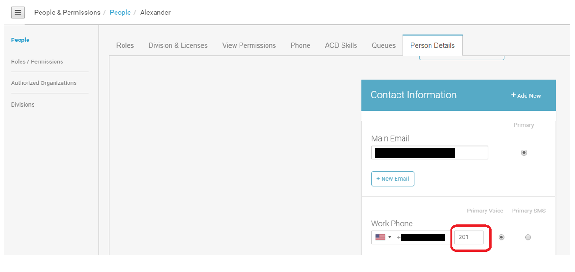Go to Divisions in the sidebar
Viewport: 575px width, 272px height.
tap(23, 105)
